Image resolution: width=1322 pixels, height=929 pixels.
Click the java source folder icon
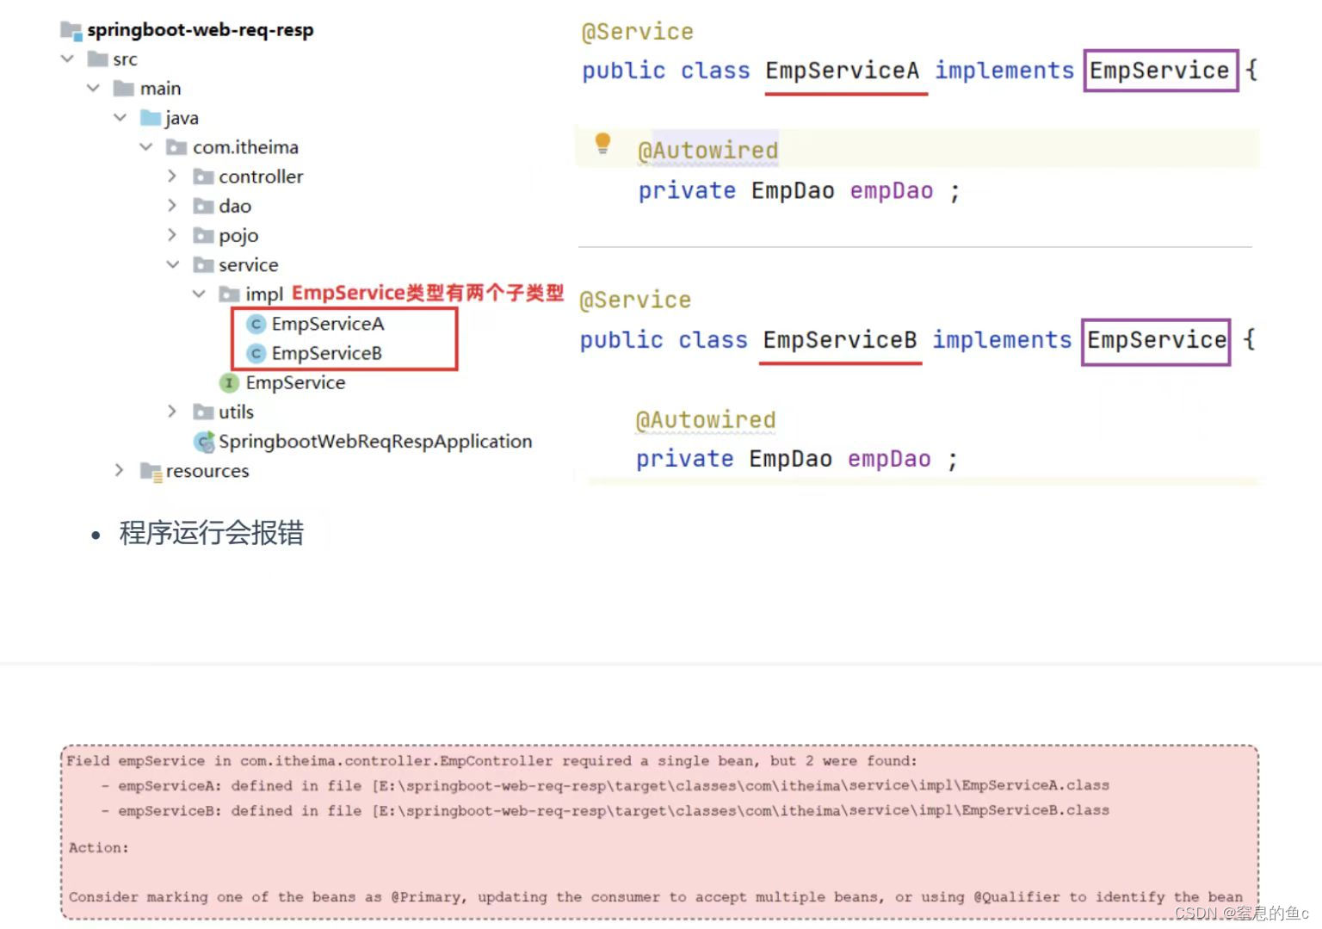pyautogui.click(x=151, y=118)
